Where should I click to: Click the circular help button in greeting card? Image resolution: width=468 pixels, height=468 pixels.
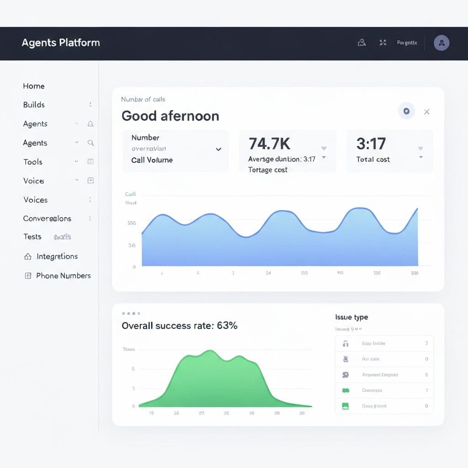[x=406, y=111]
